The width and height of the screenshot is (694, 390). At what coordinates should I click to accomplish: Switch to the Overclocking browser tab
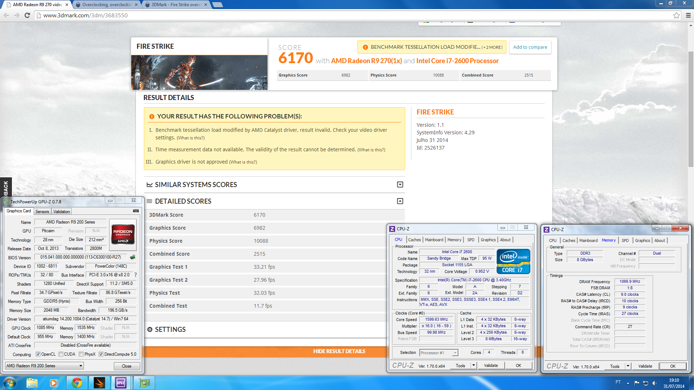[x=107, y=5]
